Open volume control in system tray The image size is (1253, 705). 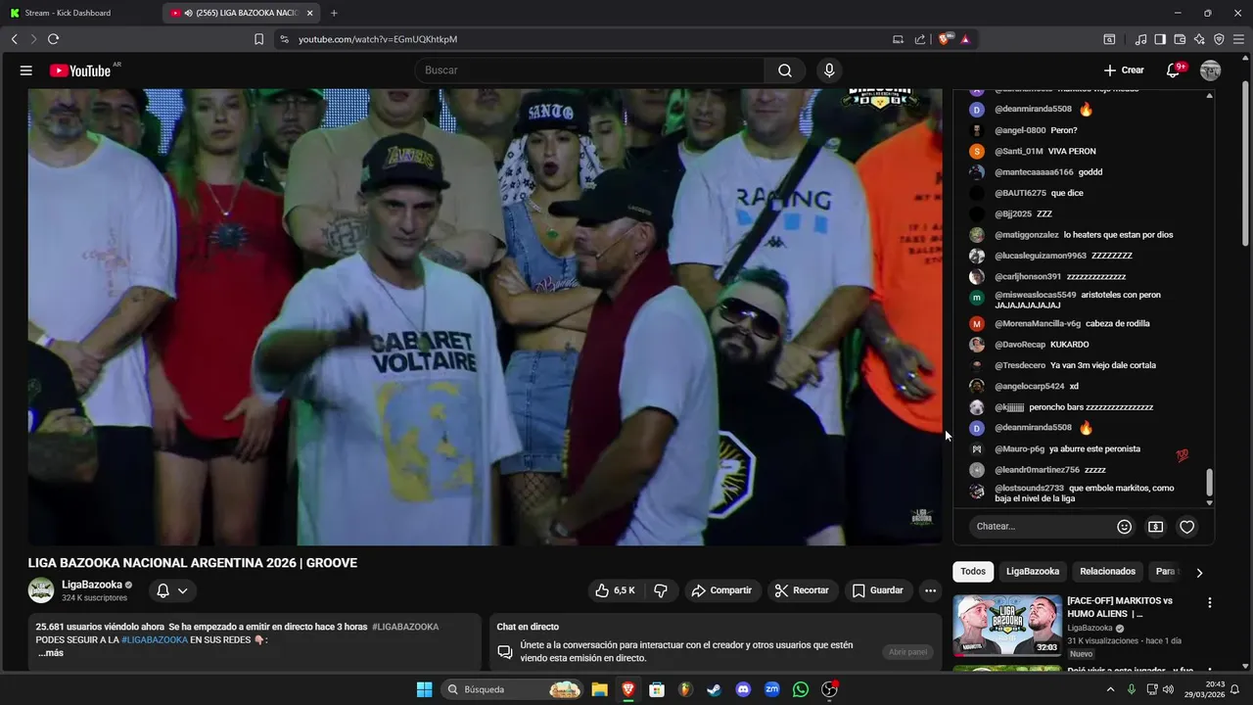[1170, 689]
